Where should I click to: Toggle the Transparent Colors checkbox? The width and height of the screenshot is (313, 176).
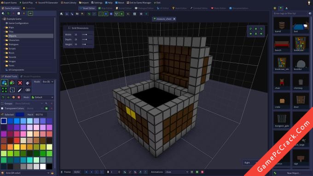coord(2,108)
